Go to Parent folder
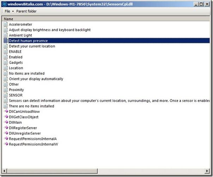 pos(26,11)
